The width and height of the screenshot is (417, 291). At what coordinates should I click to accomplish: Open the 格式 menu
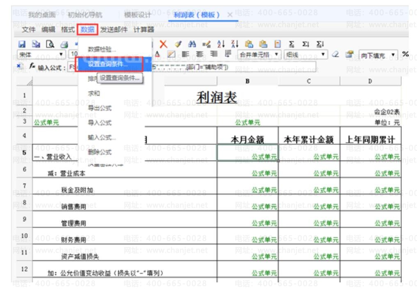(x=68, y=30)
